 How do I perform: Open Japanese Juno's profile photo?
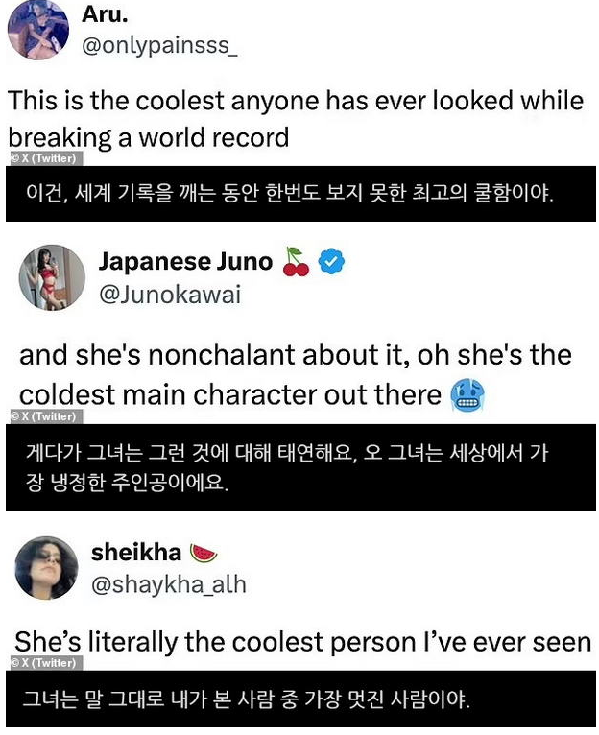click(x=52, y=277)
